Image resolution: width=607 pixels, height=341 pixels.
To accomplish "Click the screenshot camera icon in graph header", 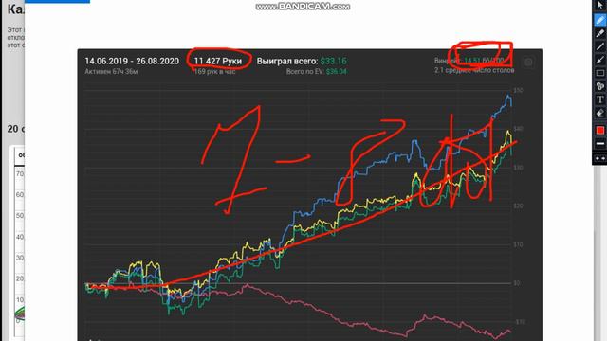I will pyautogui.click(x=528, y=63).
